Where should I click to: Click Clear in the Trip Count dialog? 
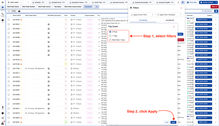tap(167, 122)
